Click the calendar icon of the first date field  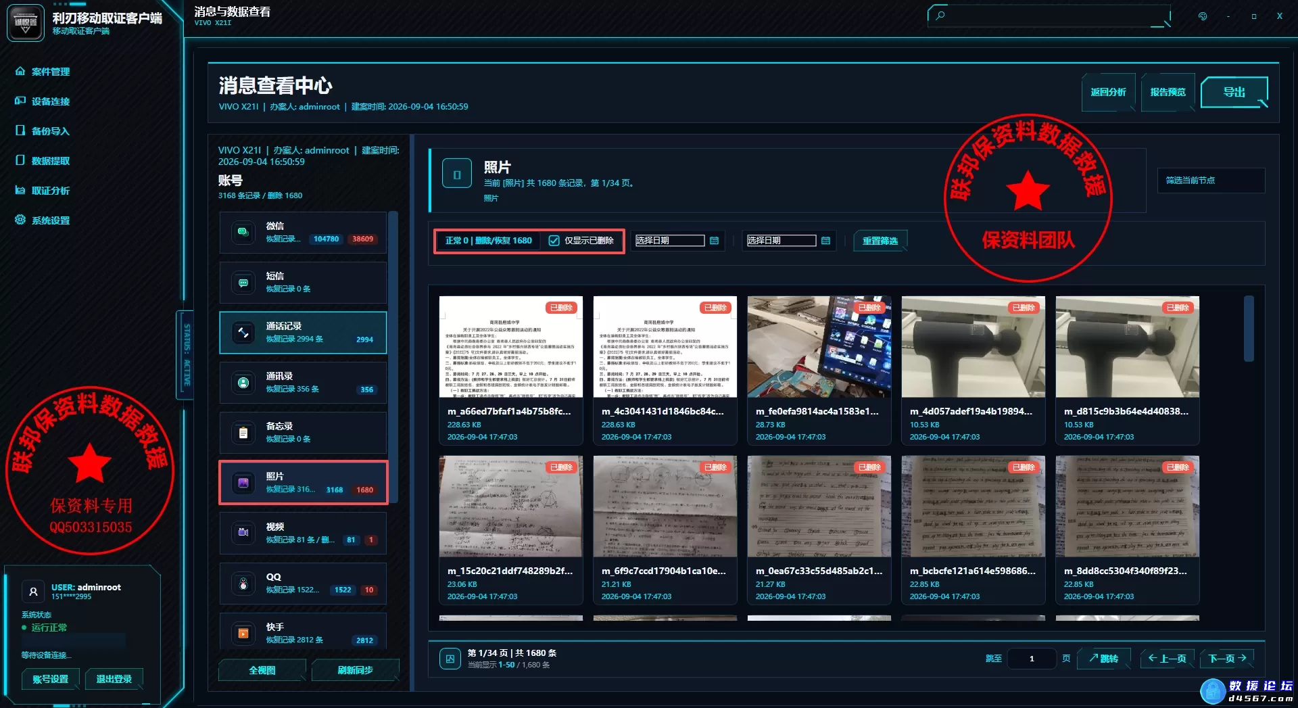[x=714, y=241]
